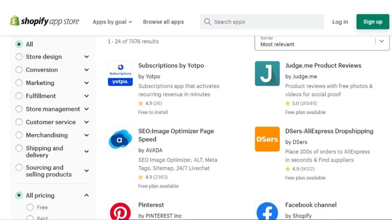Open the Facebook channel title link
The height and width of the screenshot is (220, 392).
click(x=311, y=205)
